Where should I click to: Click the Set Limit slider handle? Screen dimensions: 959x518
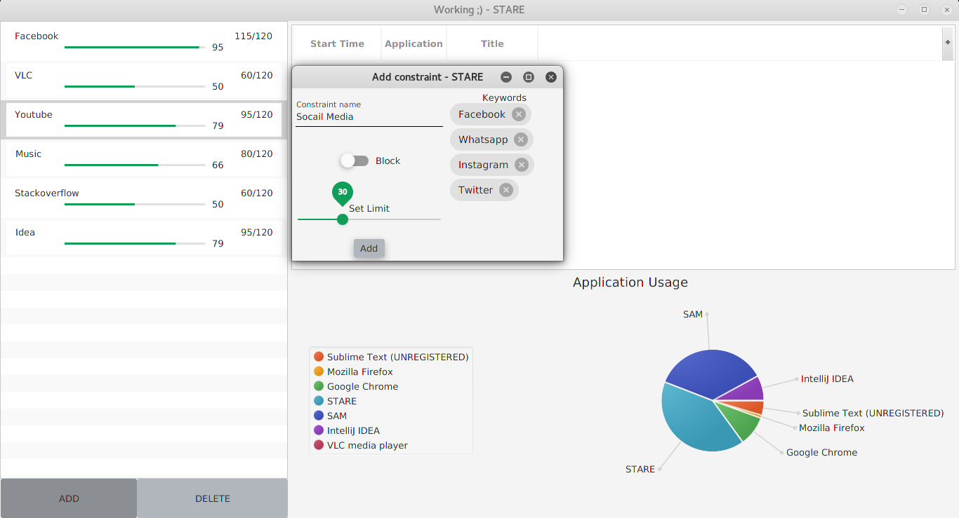pyautogui.click(x=343, y=219)
